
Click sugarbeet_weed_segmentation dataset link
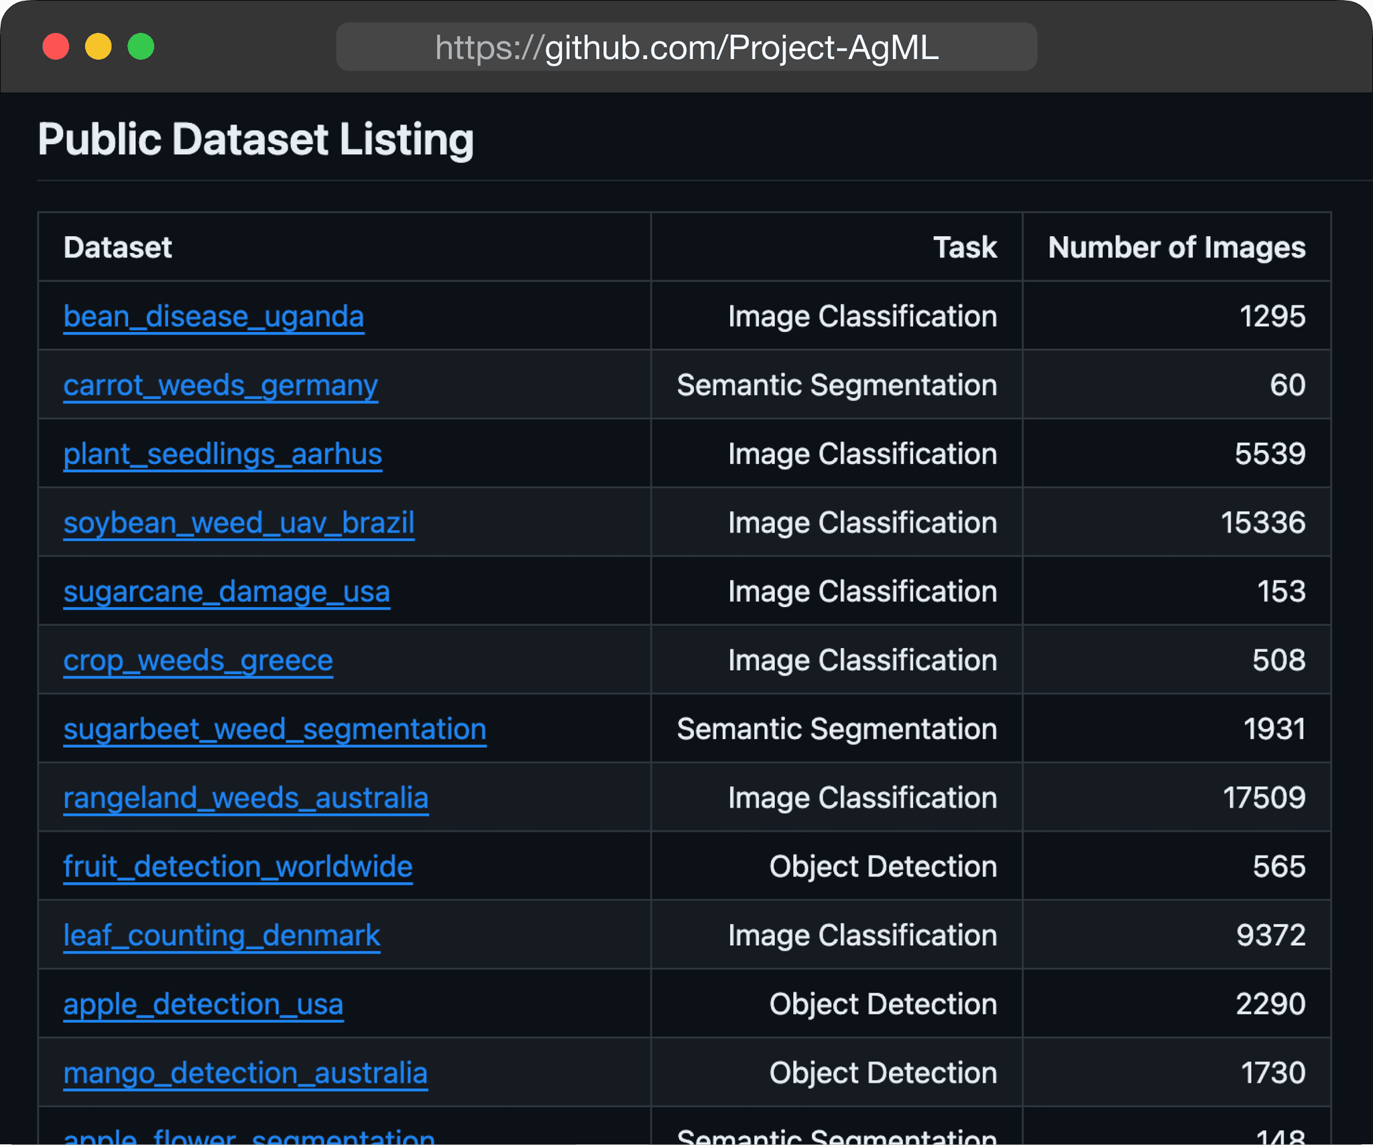[x=274, y=729]
